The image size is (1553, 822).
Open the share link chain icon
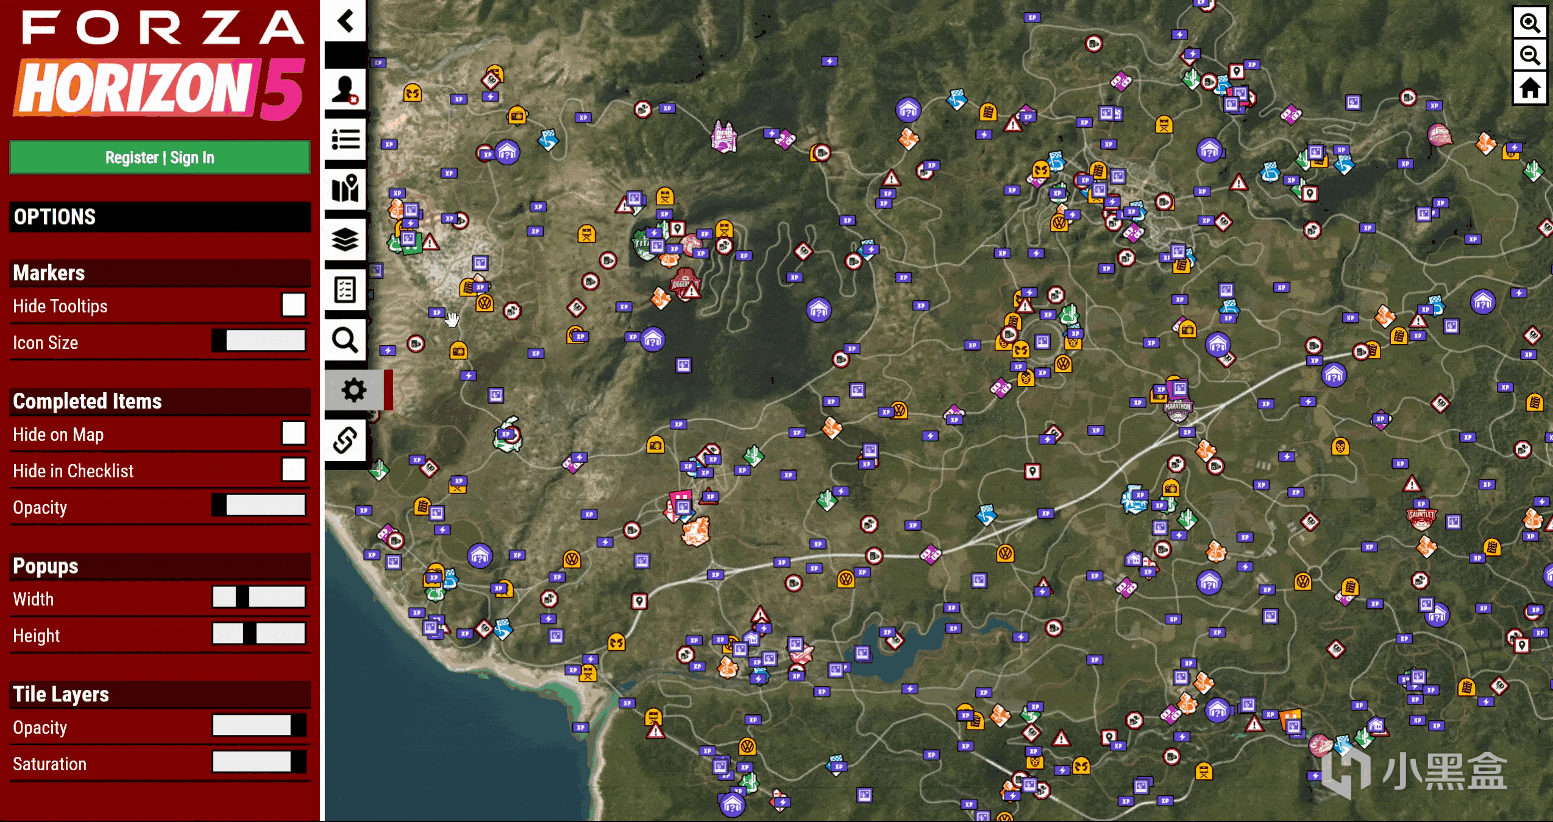click(x=345, y=440)
